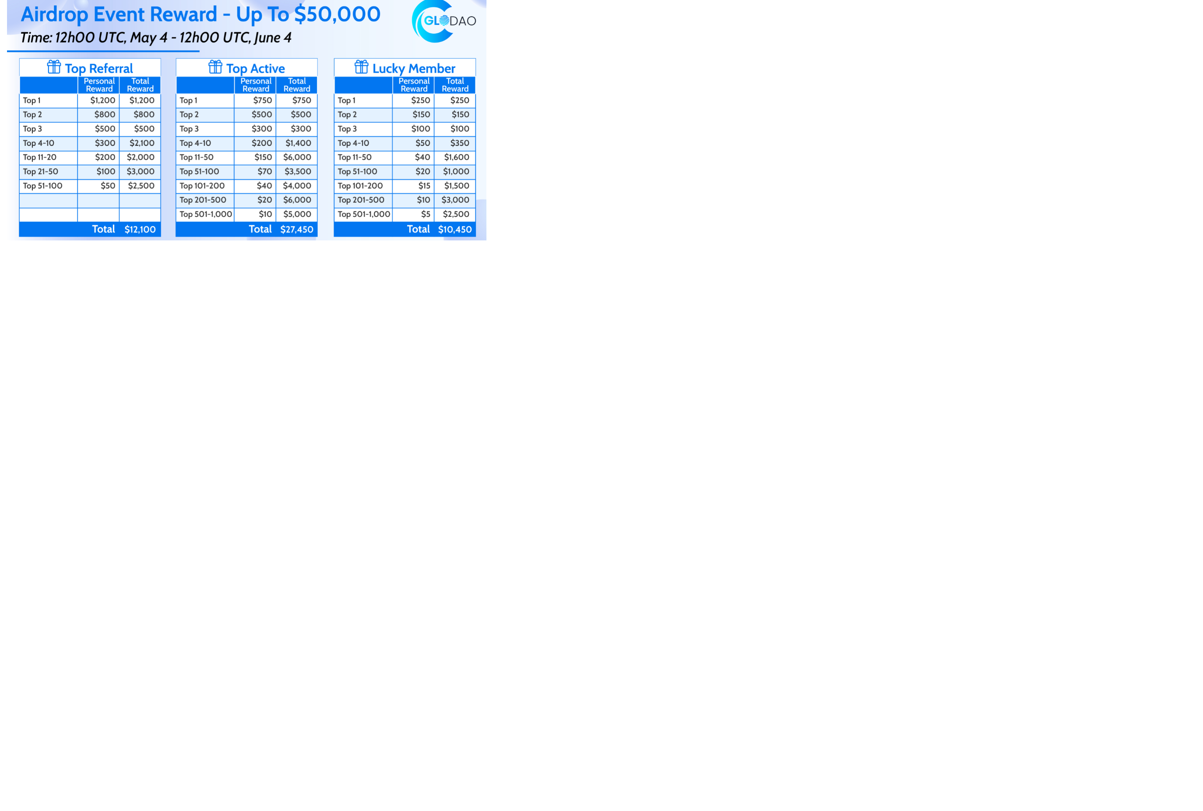This screenshot has height=811, width=1203.
Task: Select 'Top 2' row label in Top Referral
Action: [x=32, y=115]
